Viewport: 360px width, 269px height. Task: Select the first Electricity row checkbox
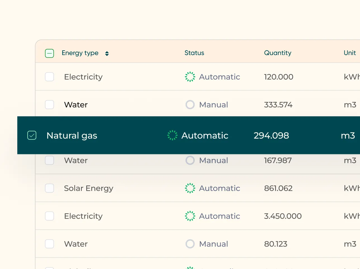49,77
